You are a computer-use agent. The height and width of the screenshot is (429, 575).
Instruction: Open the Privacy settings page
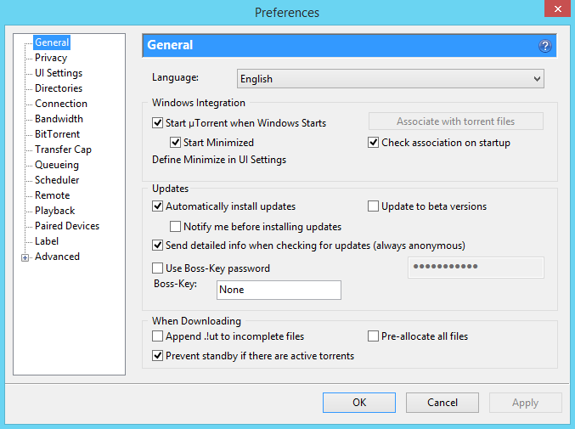51,58
